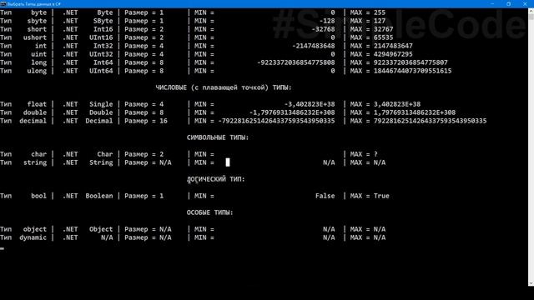Click the 'ulong' type name

37,71
